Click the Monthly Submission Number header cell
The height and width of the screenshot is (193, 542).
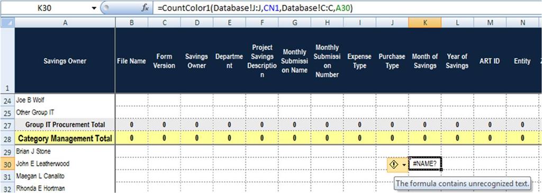(x=327, y=61)
